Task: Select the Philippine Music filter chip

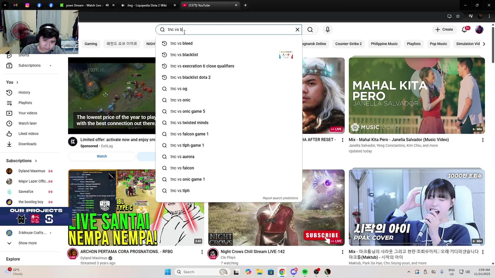Action: 384,44
